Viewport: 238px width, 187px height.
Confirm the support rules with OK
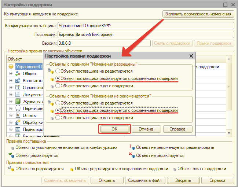114,129
